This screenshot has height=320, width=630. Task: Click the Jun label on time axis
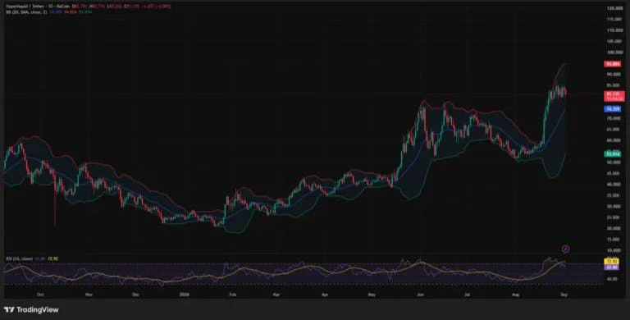click(420, 295)
